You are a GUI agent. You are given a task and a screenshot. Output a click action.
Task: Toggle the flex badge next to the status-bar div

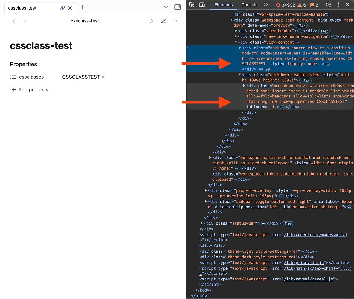[288, 223]
